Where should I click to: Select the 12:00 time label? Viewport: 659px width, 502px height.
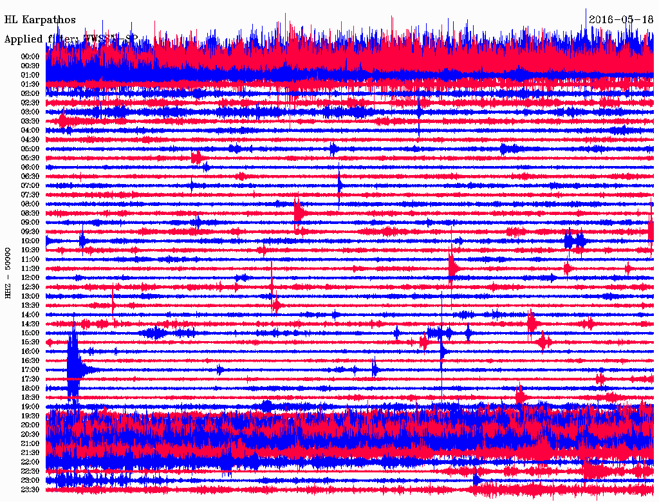30,277
